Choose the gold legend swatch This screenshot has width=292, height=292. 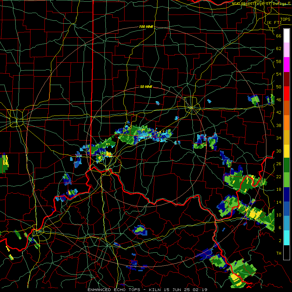286,137
